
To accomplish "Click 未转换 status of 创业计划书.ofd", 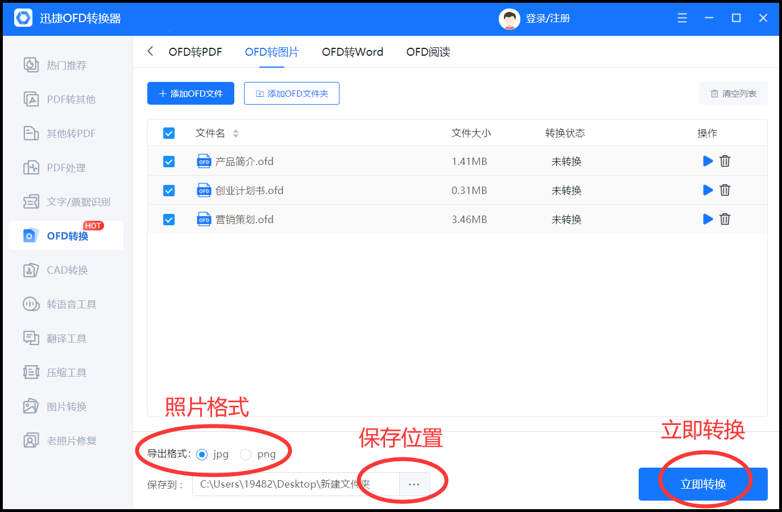I will click(x=566, y=191).
